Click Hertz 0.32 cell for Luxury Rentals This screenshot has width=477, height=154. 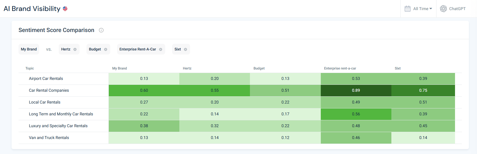tap(215, 126)
